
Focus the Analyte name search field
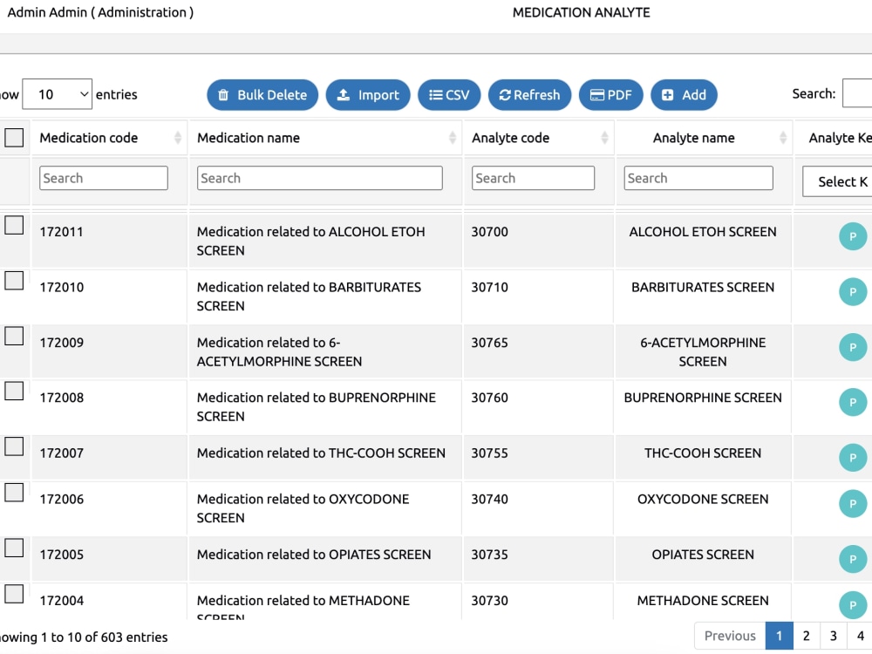(x=698, y=178)
